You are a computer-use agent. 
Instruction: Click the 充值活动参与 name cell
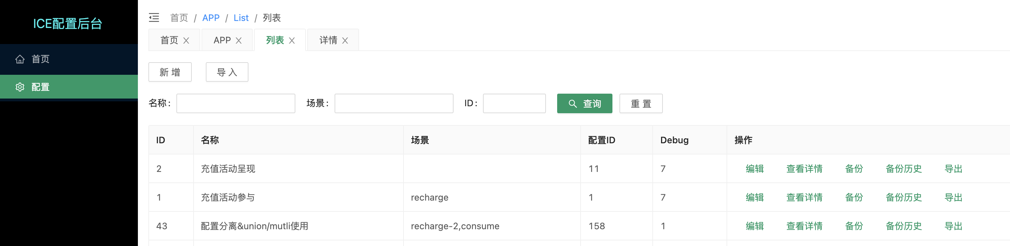click(x=299, y=197)
